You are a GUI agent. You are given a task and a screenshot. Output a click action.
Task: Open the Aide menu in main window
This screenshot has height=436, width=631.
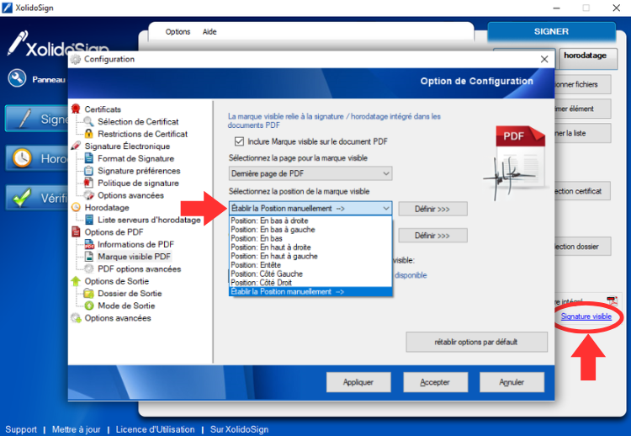point(209,32)
